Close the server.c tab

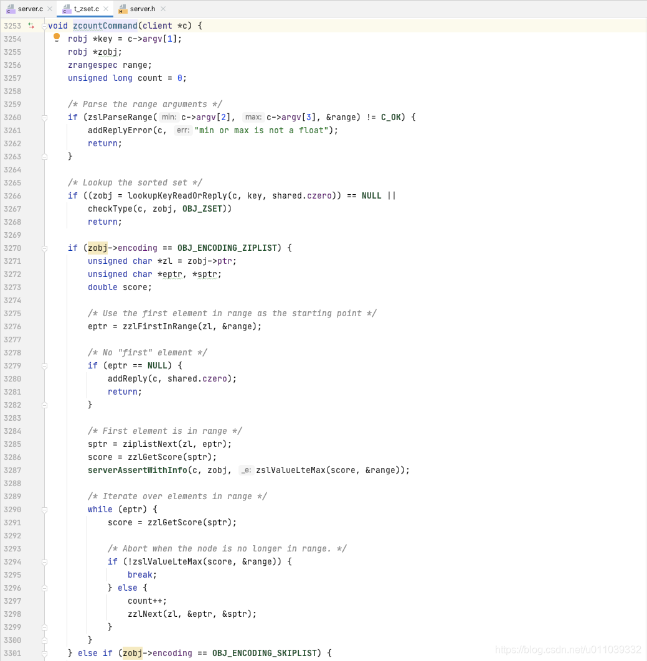(50, 9)
